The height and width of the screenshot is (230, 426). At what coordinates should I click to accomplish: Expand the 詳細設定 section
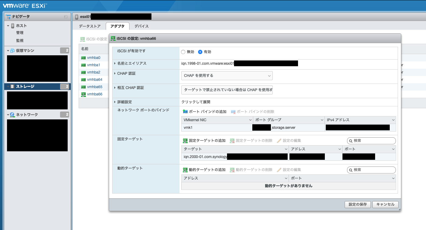coord(115,102)
